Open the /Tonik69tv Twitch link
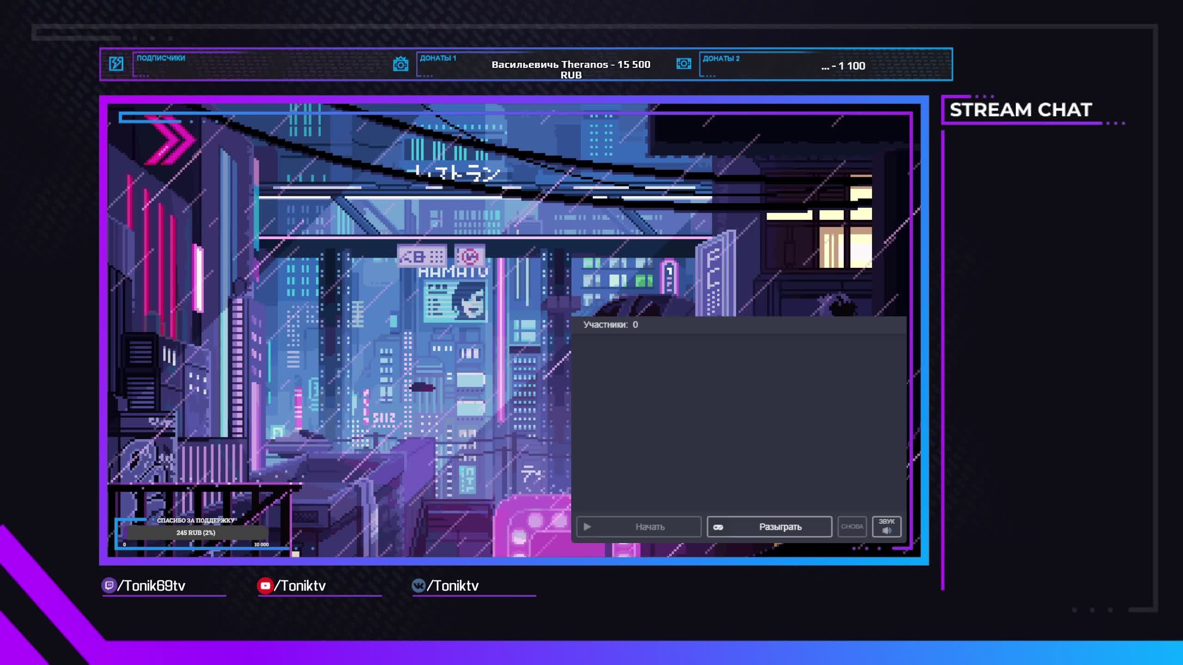This screenshot has height=665, width=1183. 152,586
